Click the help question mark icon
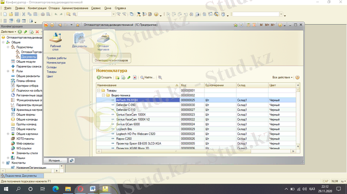The width and height of the screenshot is (347, 194). [x=298, y=78]
